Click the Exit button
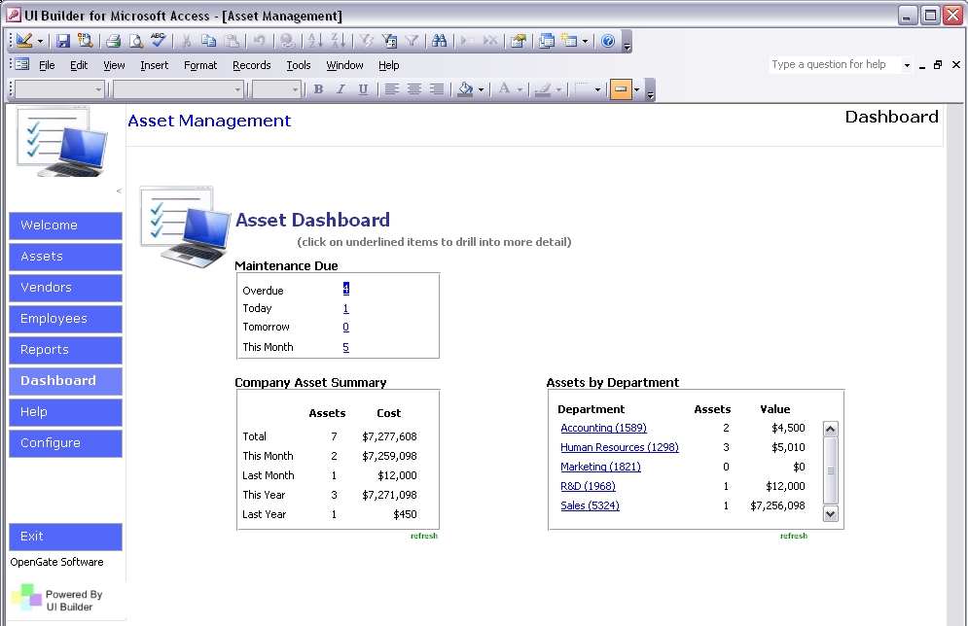 (x=65, y=537)
